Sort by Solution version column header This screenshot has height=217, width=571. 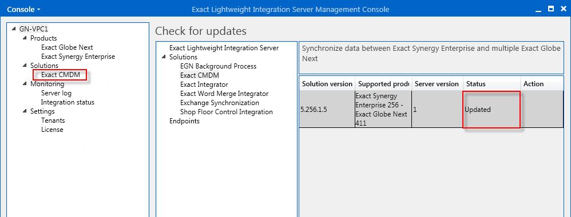point(327,84)
